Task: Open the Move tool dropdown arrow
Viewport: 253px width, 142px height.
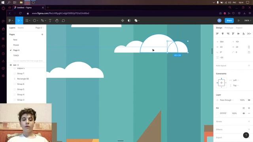Action: coord(22,21)
